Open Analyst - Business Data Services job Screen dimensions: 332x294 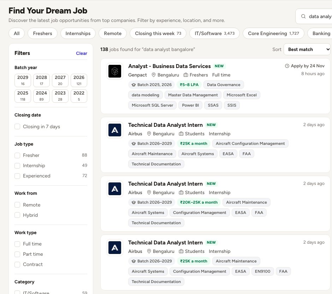170,66
